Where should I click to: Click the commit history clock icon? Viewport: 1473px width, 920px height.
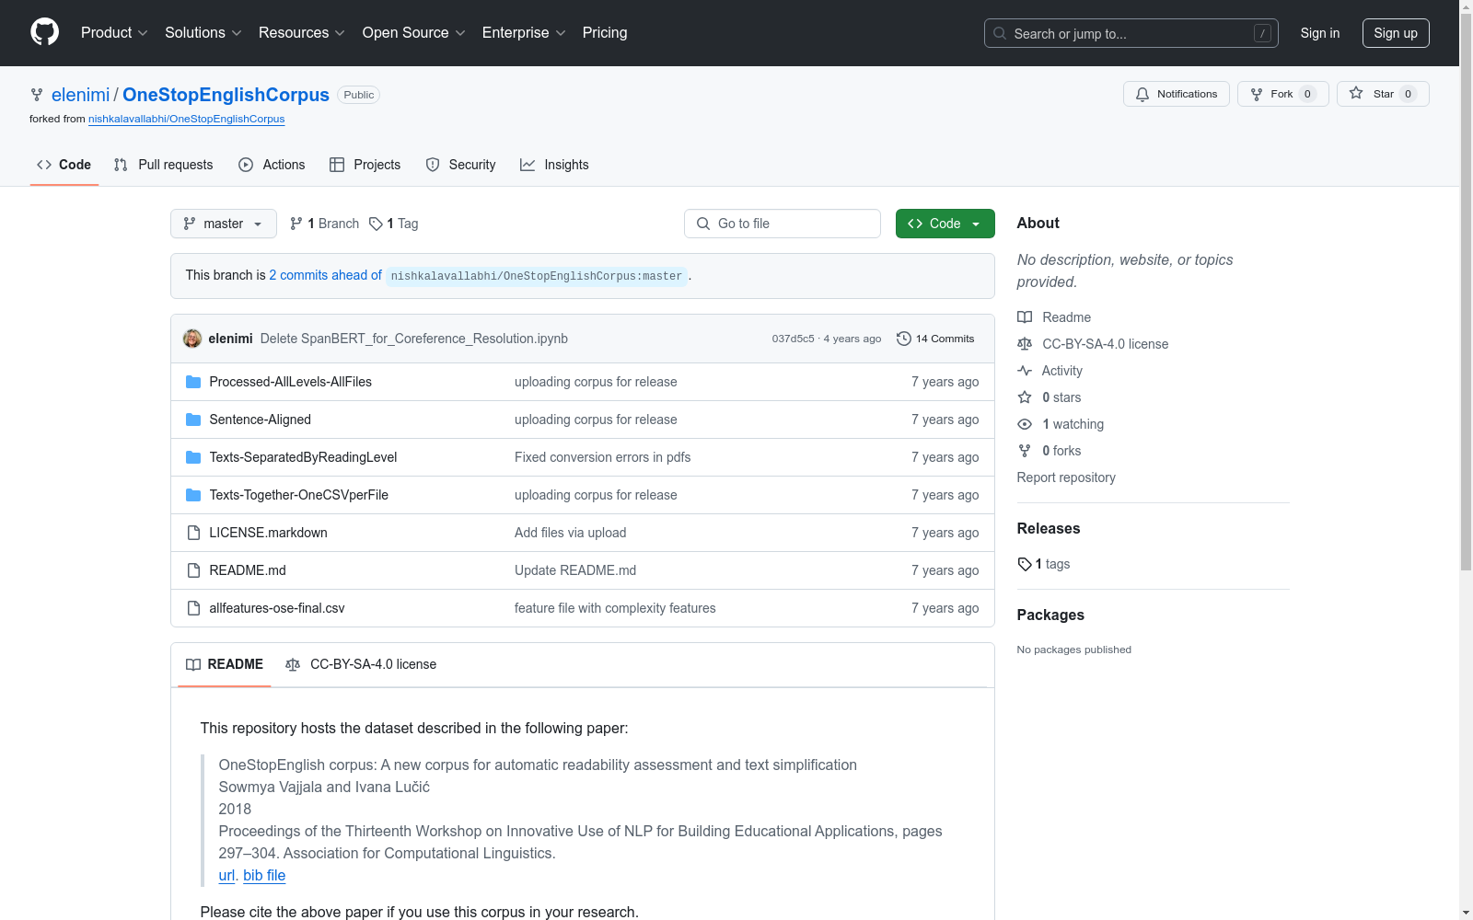click(x=904, y=339)
